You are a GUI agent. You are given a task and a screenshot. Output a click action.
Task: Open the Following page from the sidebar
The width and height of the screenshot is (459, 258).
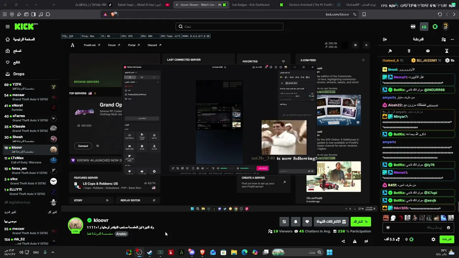(x=13, y=62)
